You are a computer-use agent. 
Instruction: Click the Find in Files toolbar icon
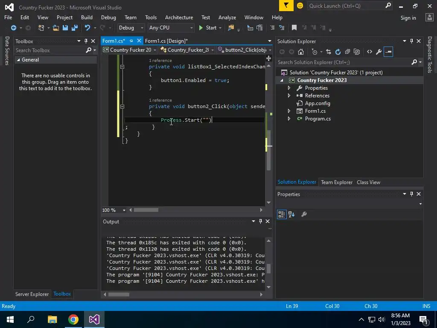click(231, 28)
